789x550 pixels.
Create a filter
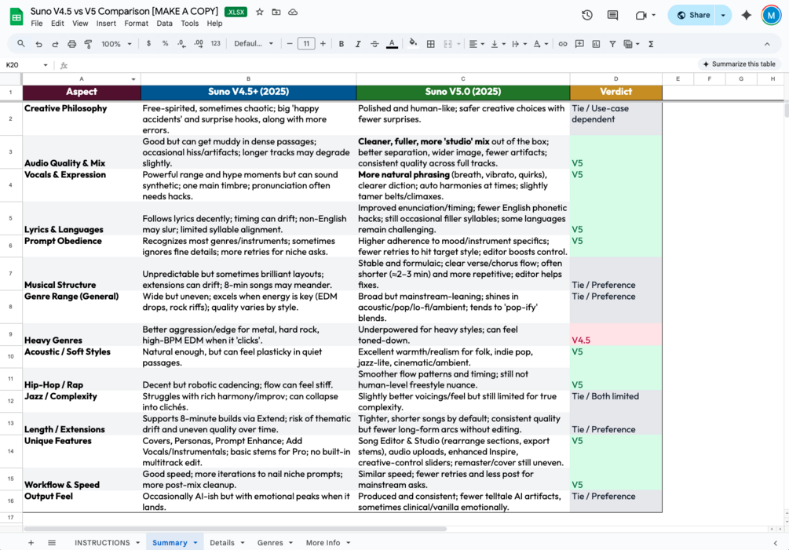point(612,44)
